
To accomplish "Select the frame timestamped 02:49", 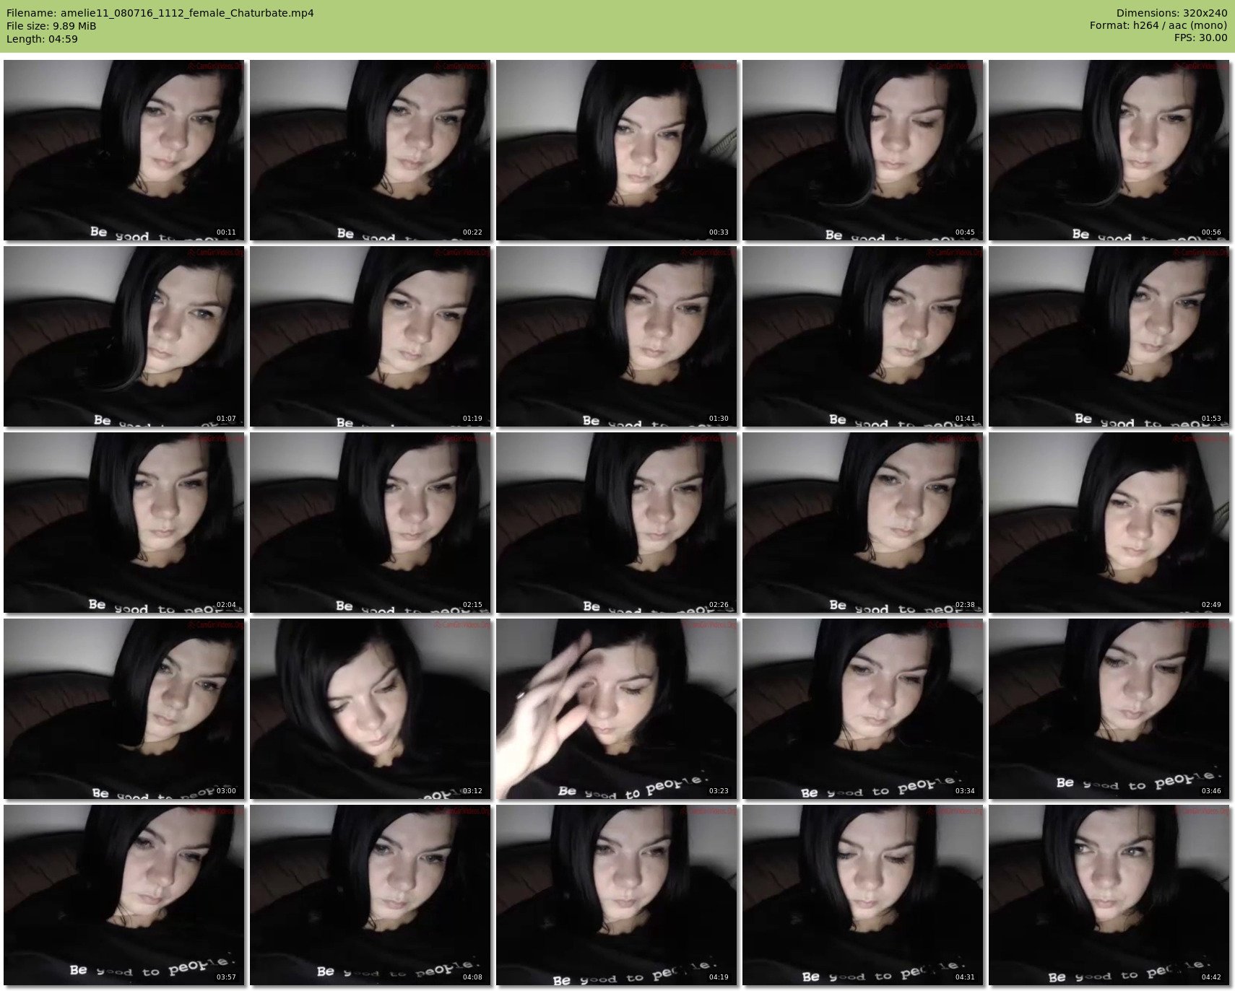I will tap(1109, 523).
